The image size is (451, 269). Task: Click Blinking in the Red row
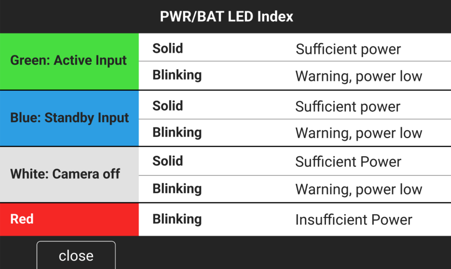click(177, 219)
